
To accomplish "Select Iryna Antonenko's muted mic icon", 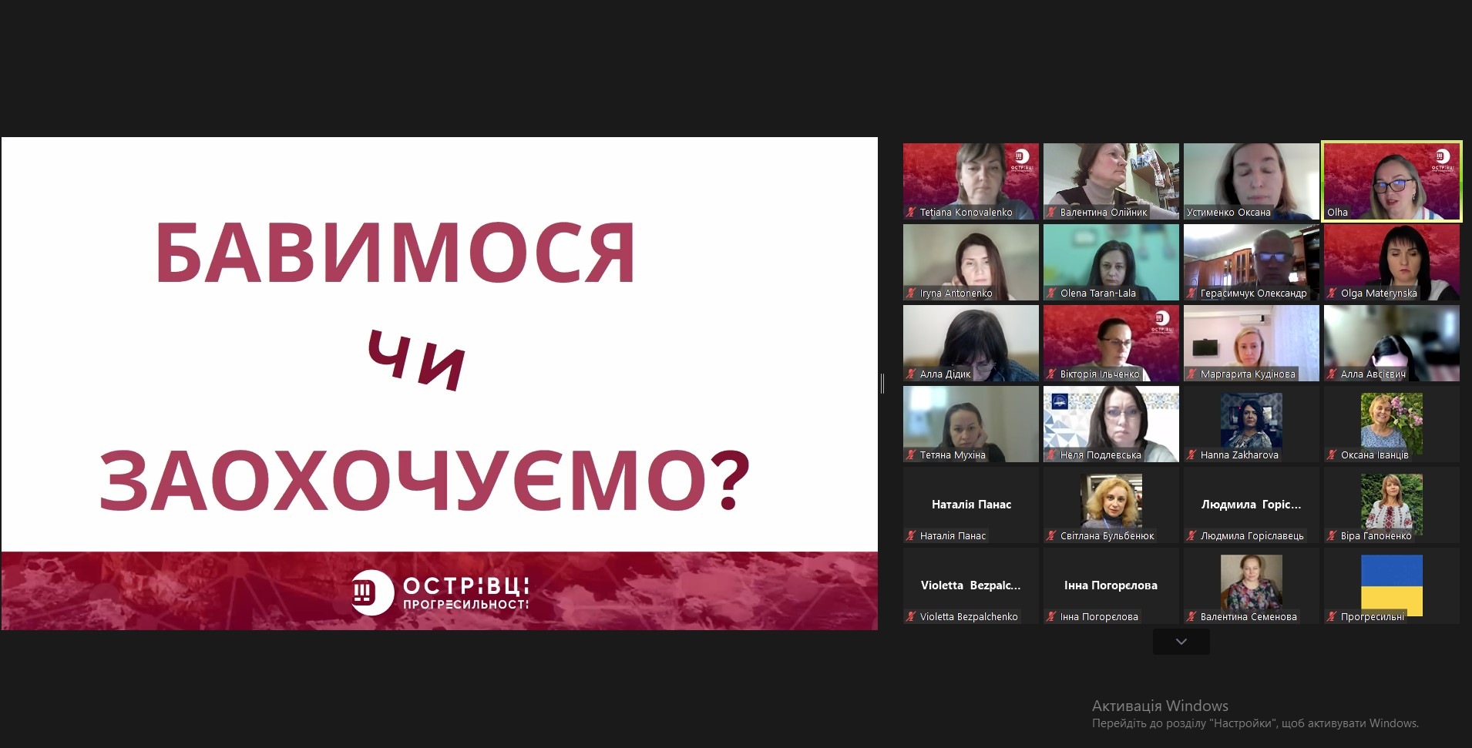I will [x=911, y=293].
